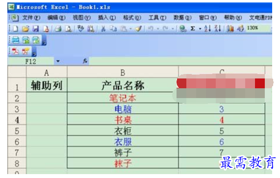
Task: Open the 视图(V) menu
Action: pos(81,18)
